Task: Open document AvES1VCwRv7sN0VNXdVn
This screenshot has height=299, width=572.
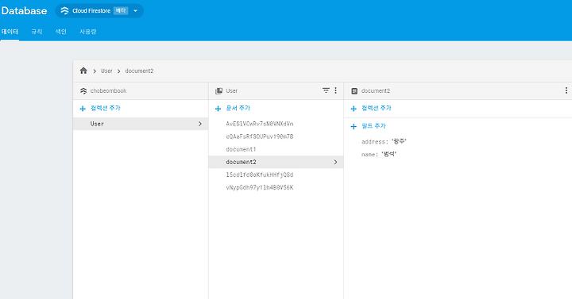Action: tap(260, 124)
